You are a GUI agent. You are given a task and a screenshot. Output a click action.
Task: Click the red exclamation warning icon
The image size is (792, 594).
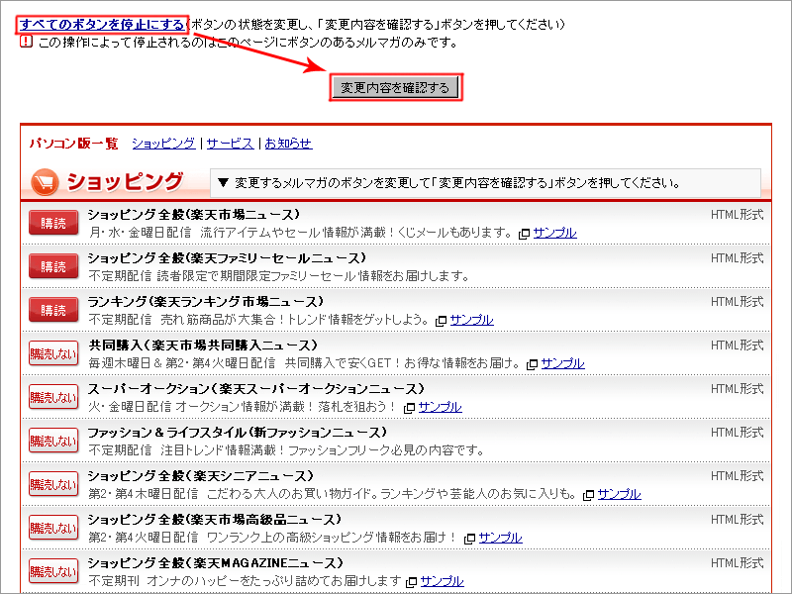pyautogui.click(x=26, y=42)
